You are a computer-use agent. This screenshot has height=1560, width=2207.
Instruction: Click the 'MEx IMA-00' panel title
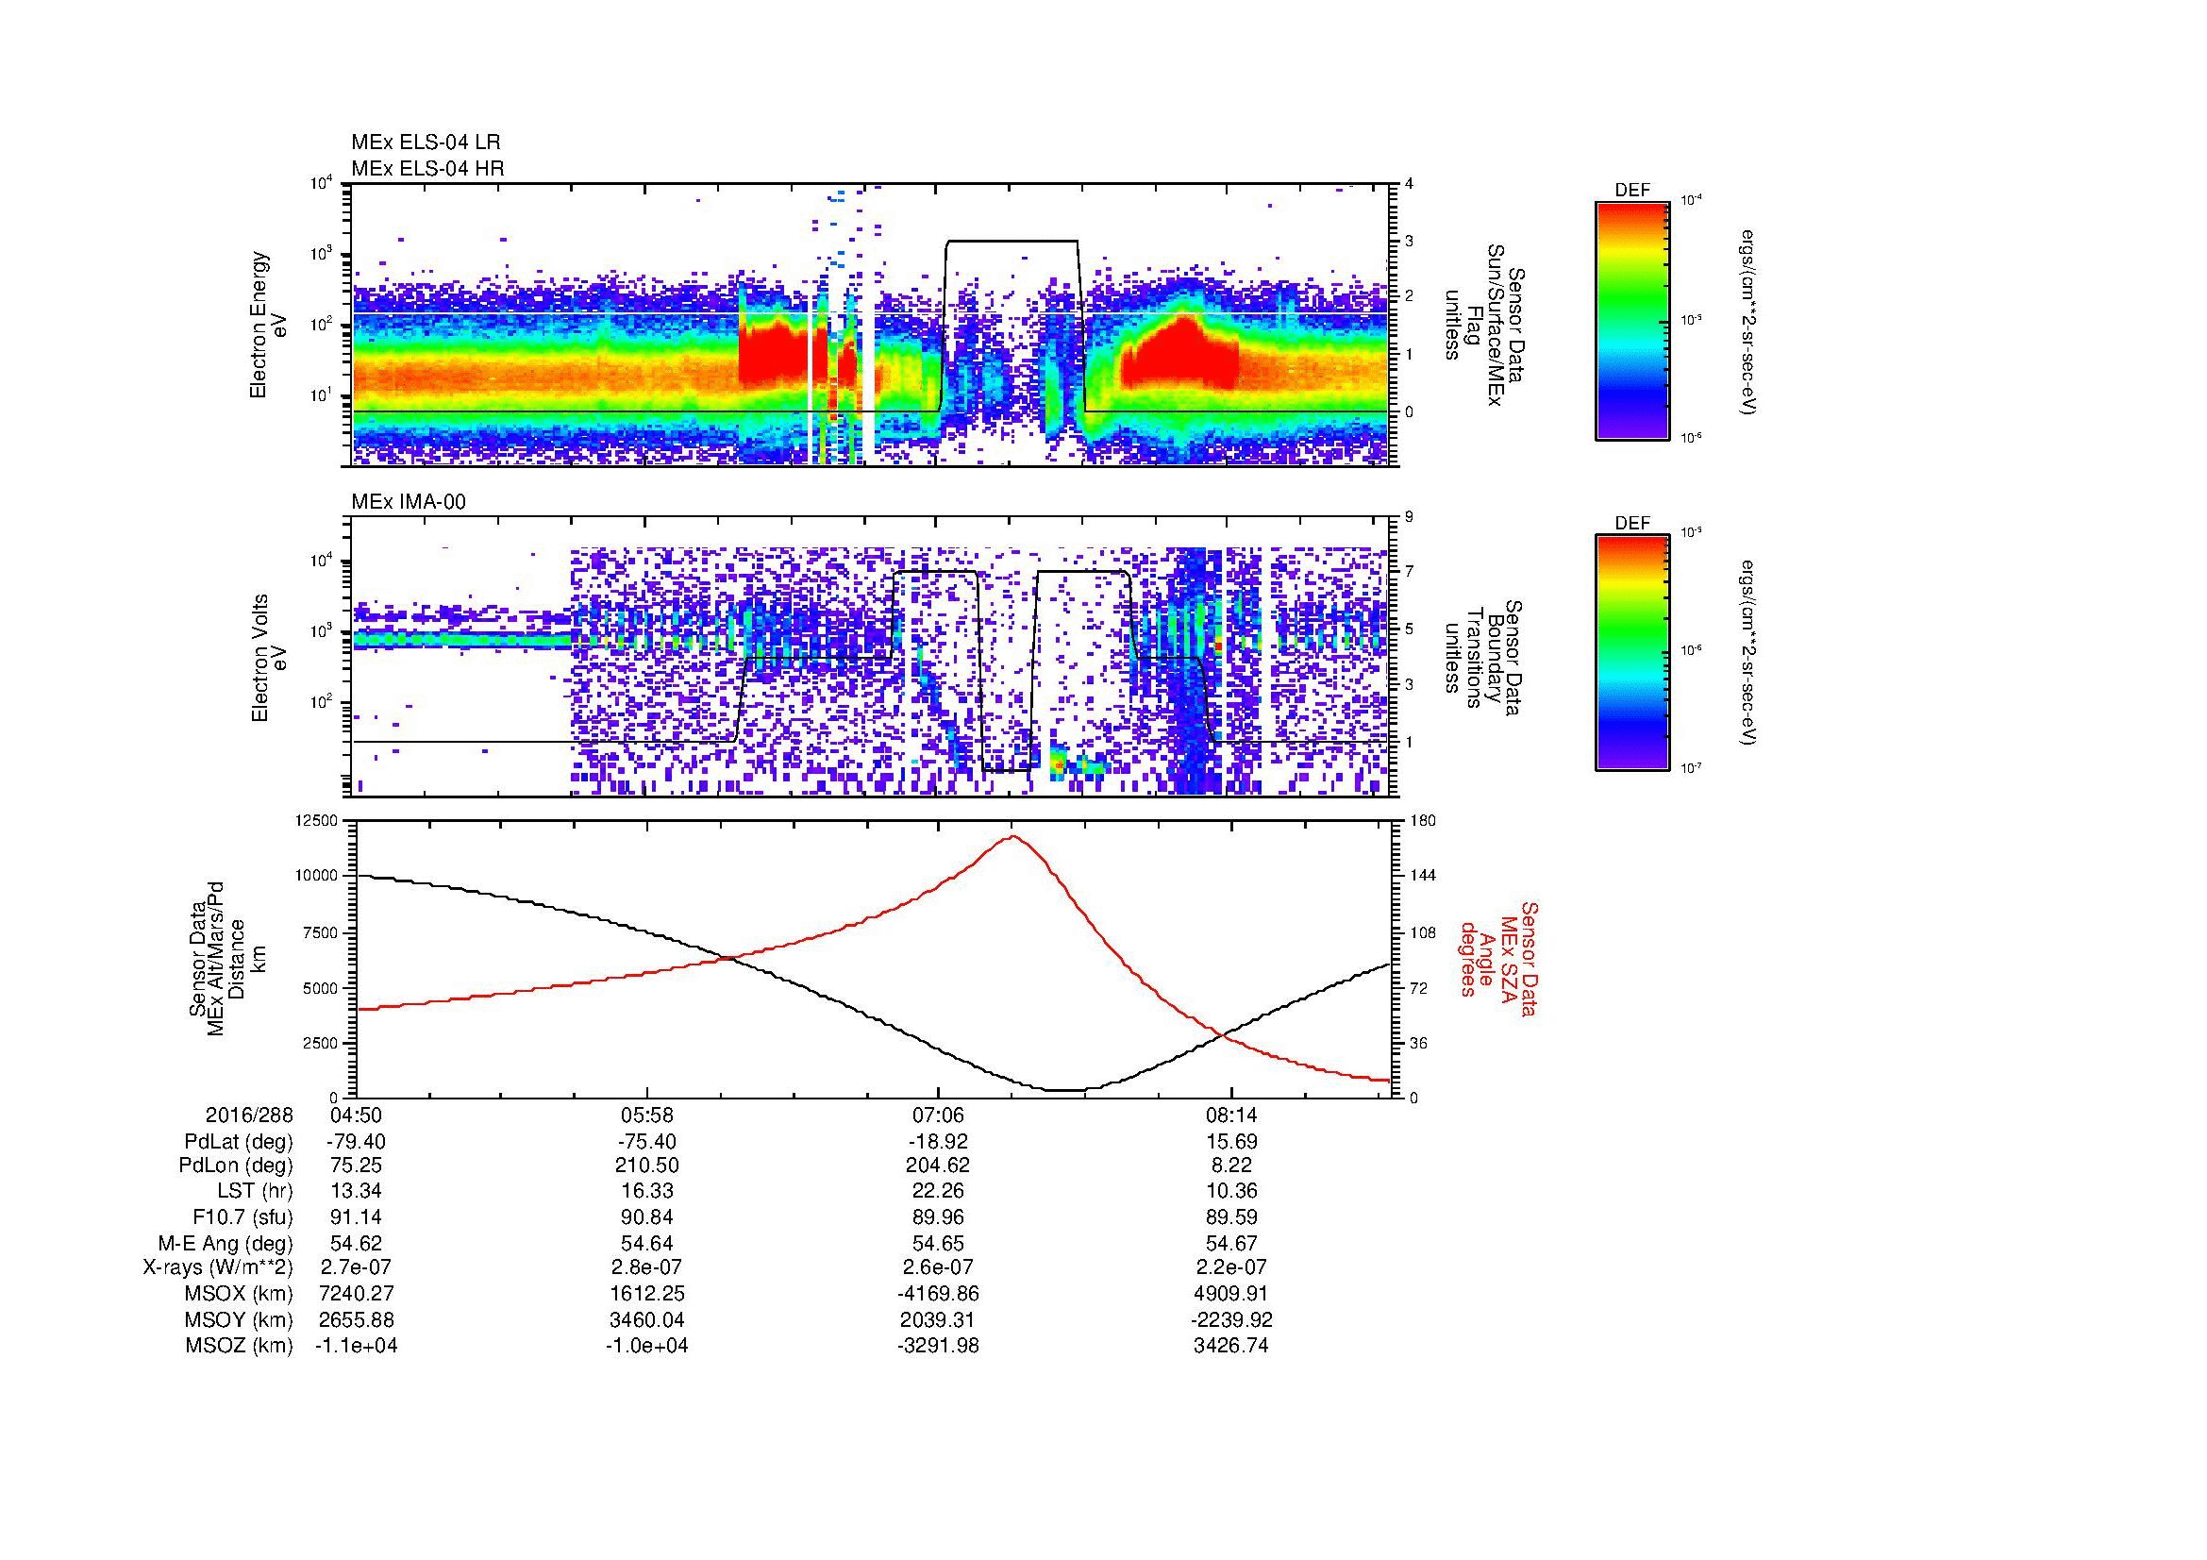click(x=409, y=502)
